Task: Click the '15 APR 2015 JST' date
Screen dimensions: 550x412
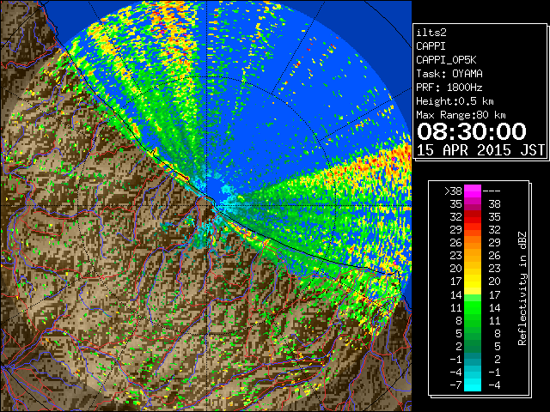Action: tap(480, 150)
